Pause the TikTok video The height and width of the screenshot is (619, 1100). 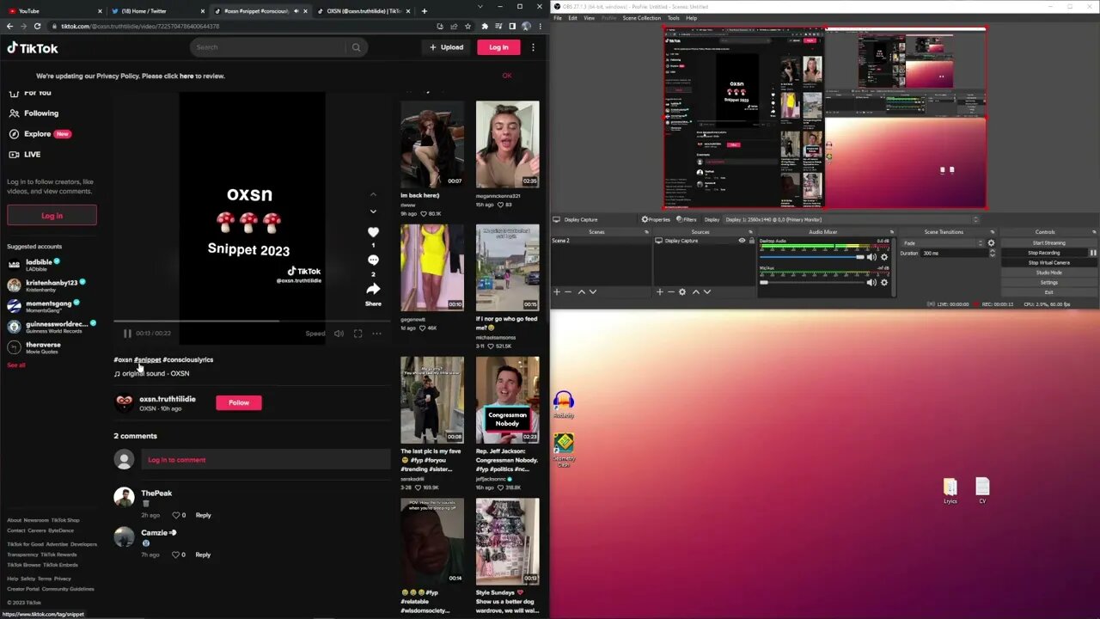(127, 334)
